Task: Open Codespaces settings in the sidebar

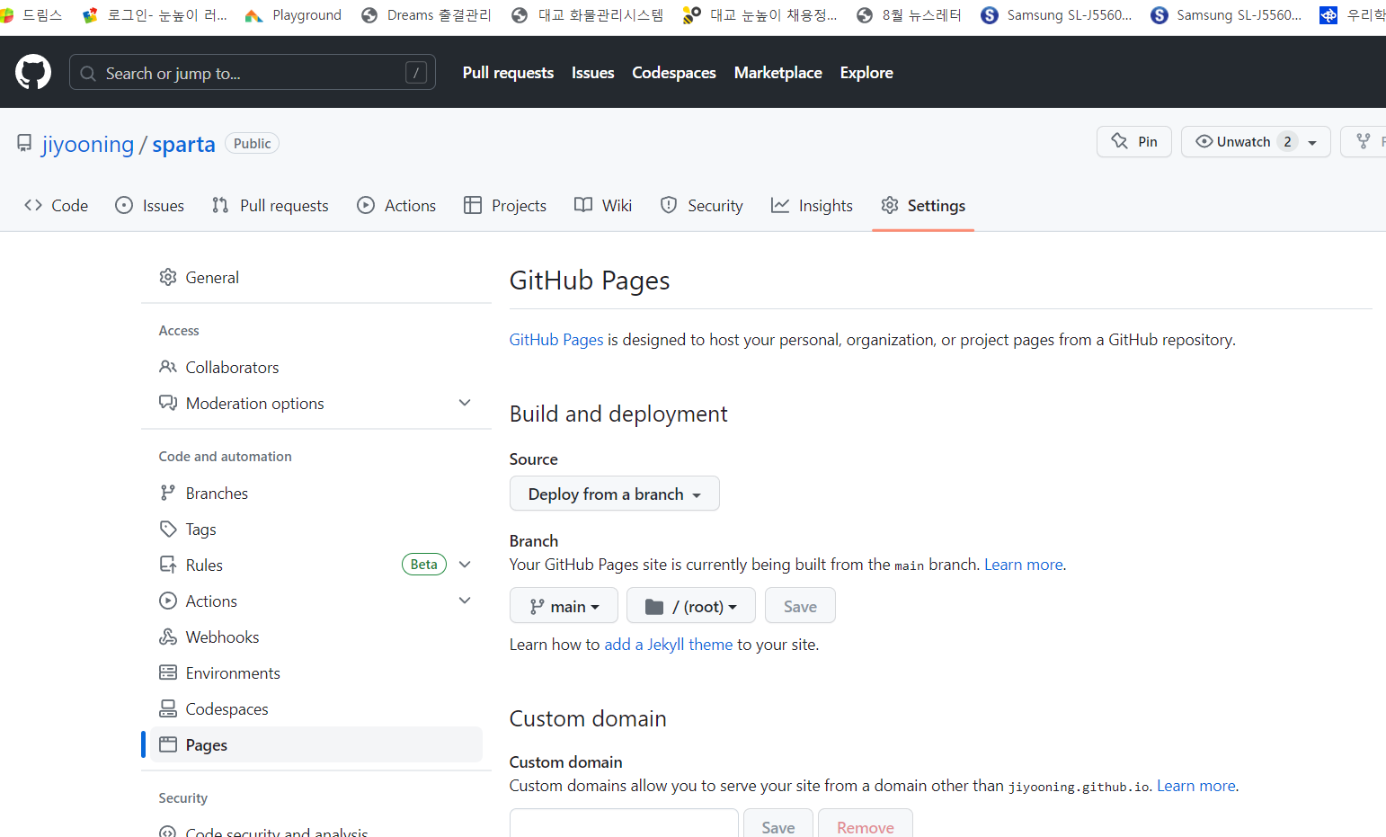Action: click(316, 709)
